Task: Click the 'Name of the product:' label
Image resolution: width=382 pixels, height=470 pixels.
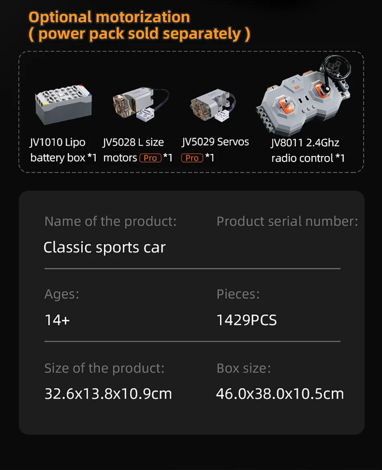Action: (110, 221)
